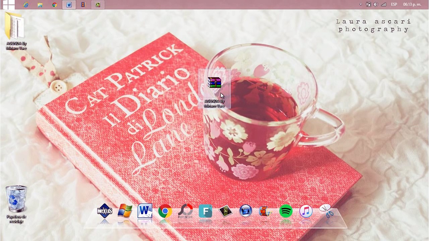Screen dimensions: 429x241
Task: Open File Explorer from the taskbar
Action: (x=40, y=5)
